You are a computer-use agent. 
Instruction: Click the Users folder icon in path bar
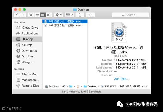click(71, 86)
